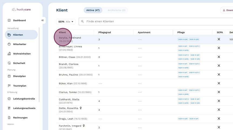The image size is (233, 130).
Task: Click SEPA X icon for Brandt, Clarissa
Action: 219,66
